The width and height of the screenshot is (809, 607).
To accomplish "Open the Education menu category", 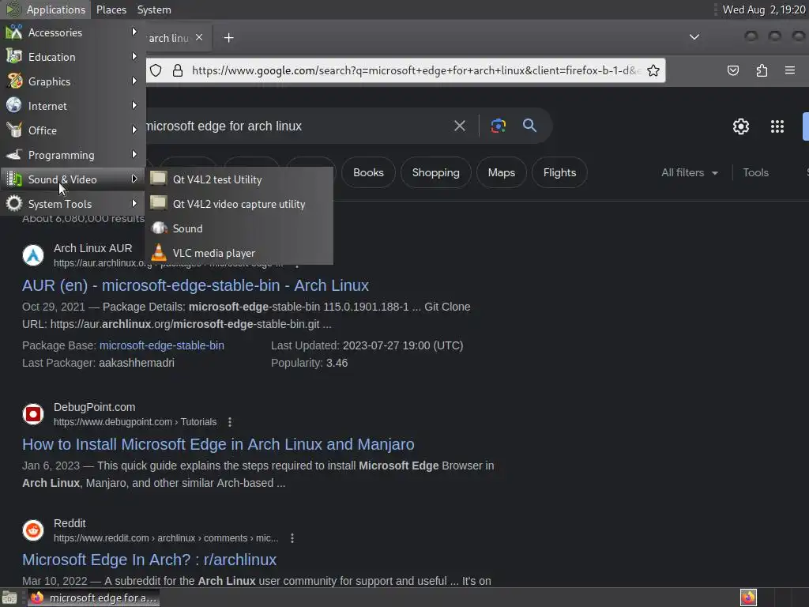I will pyautogui.click(x=73, y=57).
